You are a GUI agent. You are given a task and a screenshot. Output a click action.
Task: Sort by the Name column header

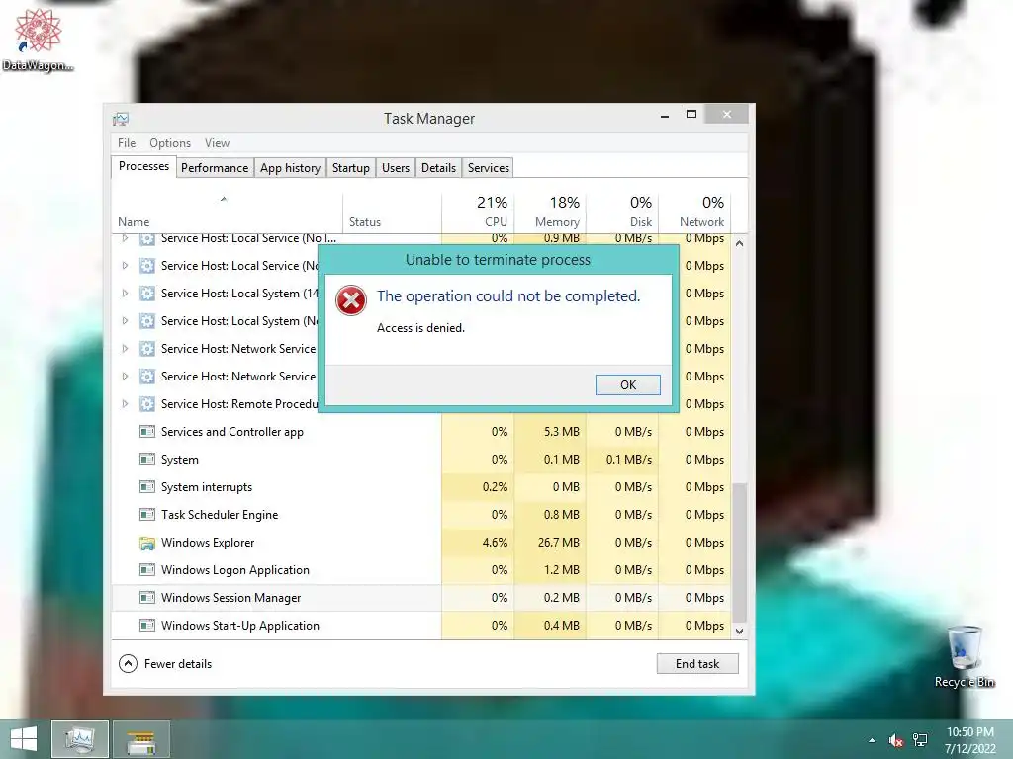[x=227, y=212]
